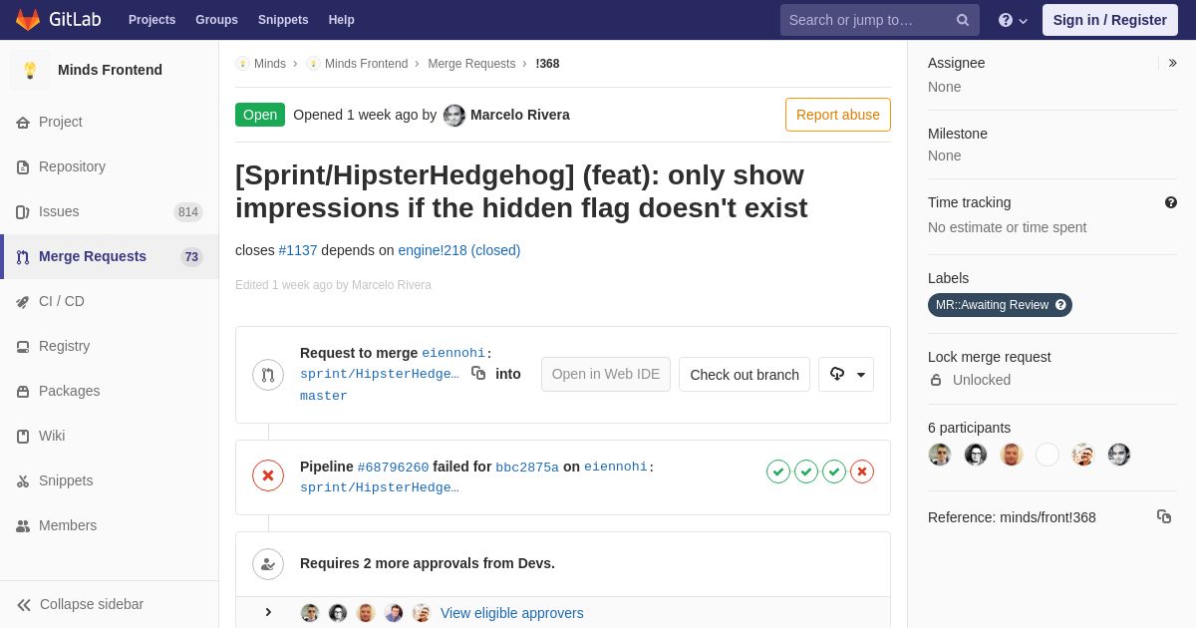Click Report abuse button
The image size is (1196, 628).
point(838,115)
